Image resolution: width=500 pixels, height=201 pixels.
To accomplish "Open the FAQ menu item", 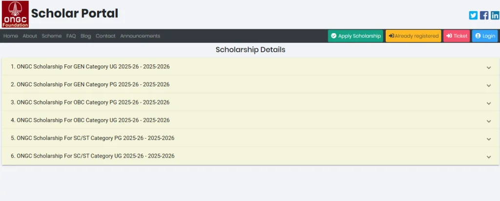I will click(71, 36).
